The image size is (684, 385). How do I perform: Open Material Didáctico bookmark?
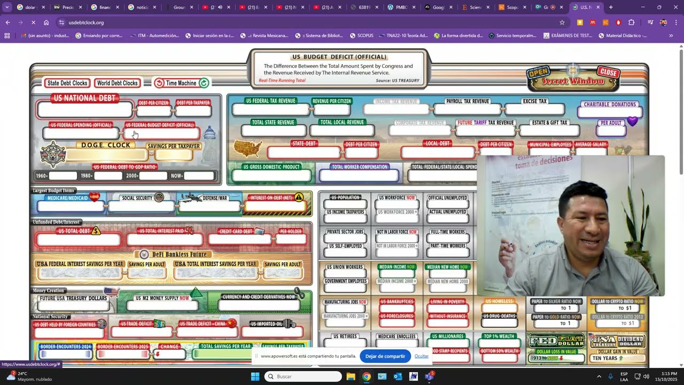point(623,36)
